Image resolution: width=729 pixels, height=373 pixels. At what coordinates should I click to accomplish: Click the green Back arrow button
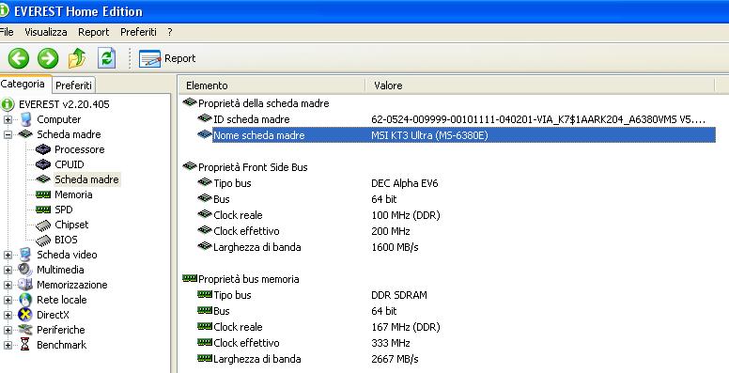19,58
